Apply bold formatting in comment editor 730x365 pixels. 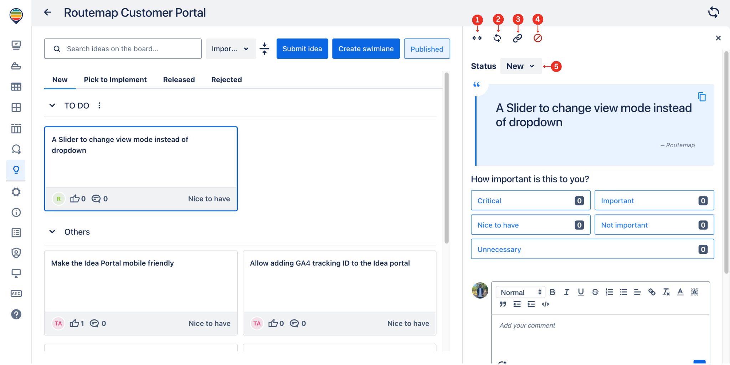(552, 292)
